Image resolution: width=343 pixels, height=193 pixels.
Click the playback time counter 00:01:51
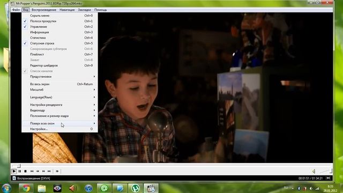(x=304, y=179)
